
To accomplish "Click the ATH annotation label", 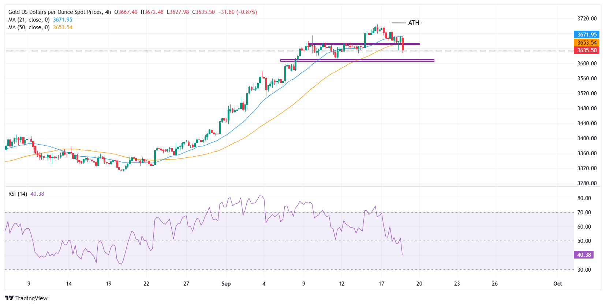I will tap(414, 23).
